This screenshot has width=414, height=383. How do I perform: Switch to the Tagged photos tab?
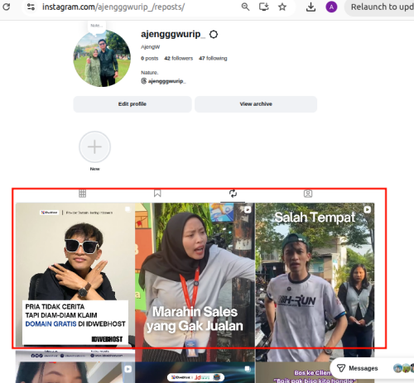308,194
